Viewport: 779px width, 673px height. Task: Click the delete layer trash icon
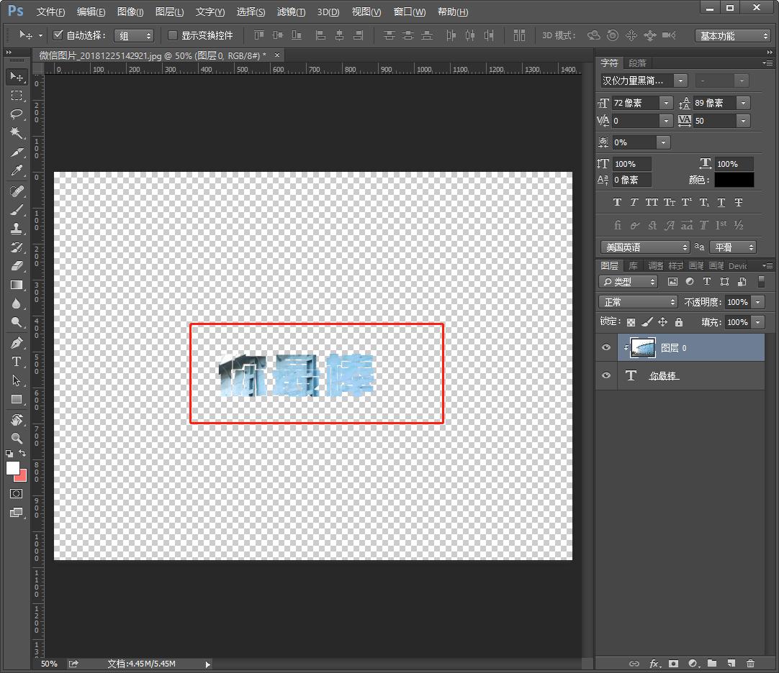[751, 664]
